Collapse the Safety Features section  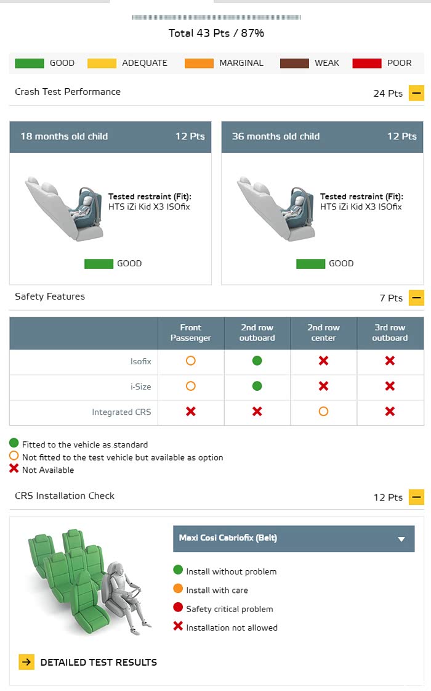point(416,298)
